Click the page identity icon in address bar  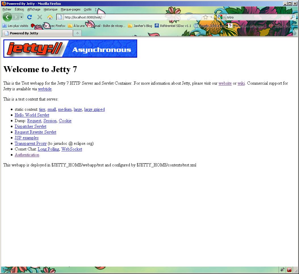60,17
